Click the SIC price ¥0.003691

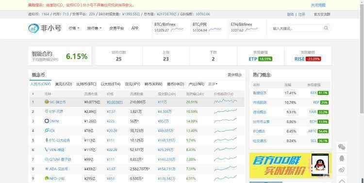click(x=115, y=102)
